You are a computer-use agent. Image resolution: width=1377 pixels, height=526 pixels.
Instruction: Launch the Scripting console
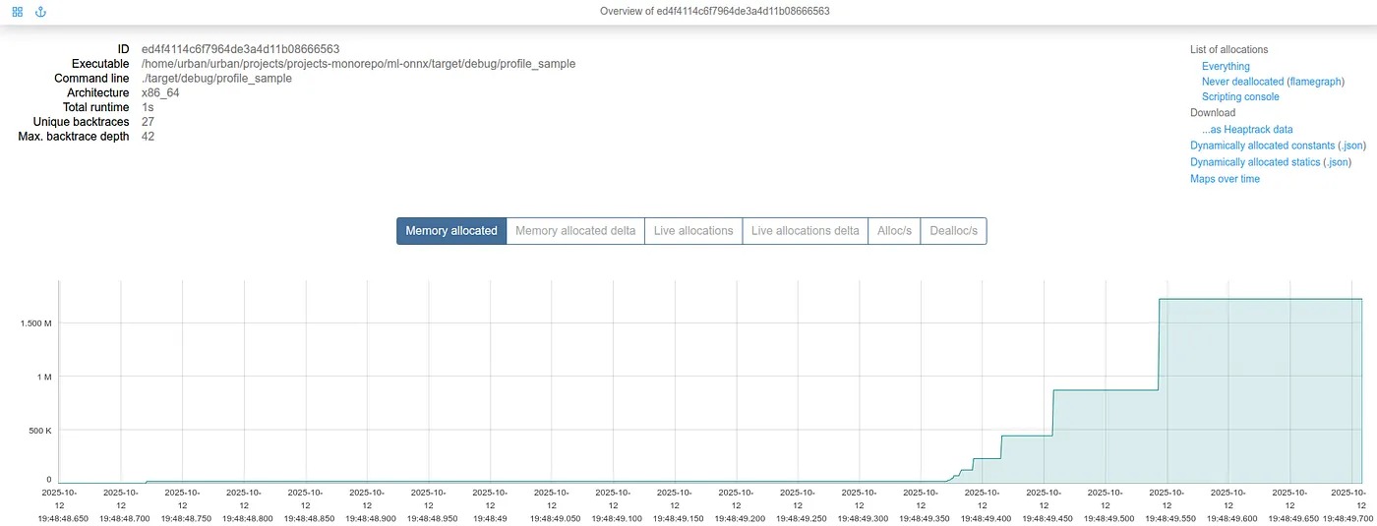[1240, 97]
